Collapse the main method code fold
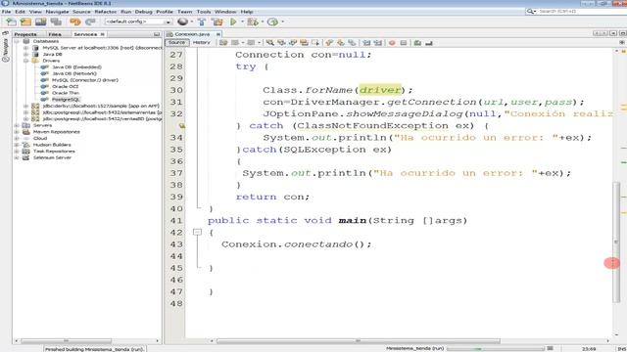This screenshot has height=352, width=627. (x=197, y=232)
